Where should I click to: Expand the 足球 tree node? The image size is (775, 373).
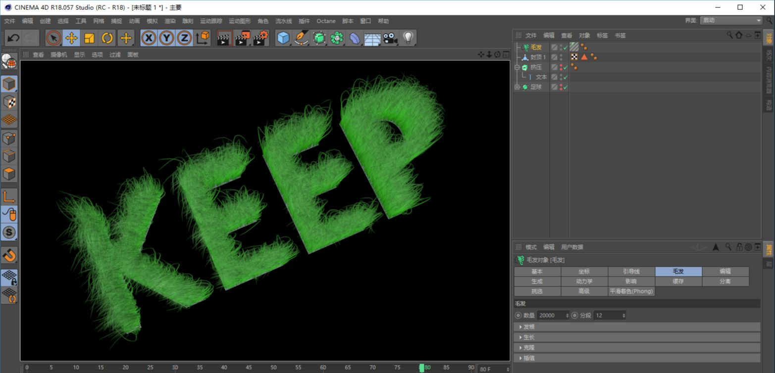[517, 87]
